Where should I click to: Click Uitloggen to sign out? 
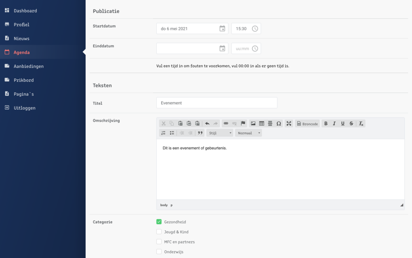[24, 108]
